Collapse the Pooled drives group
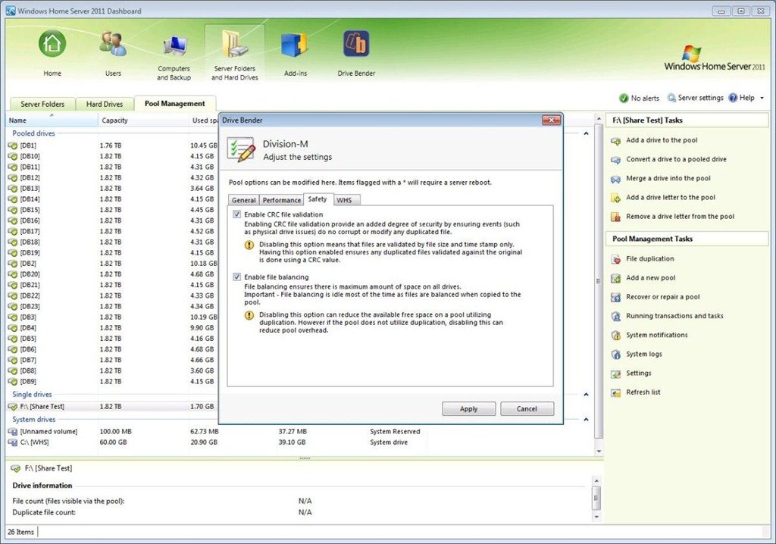776x544 pixels. pos(586,133)
